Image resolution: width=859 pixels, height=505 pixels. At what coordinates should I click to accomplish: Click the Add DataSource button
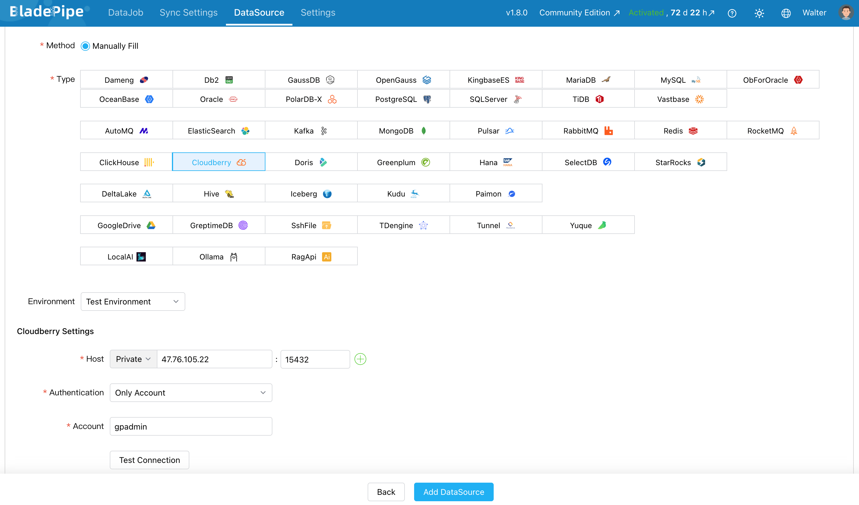[454, 492]
